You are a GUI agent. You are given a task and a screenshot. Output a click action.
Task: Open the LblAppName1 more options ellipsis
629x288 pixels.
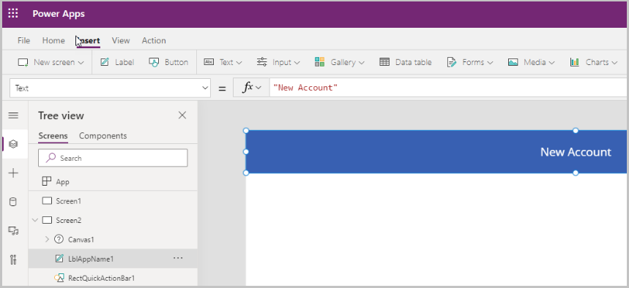[178, 258]
